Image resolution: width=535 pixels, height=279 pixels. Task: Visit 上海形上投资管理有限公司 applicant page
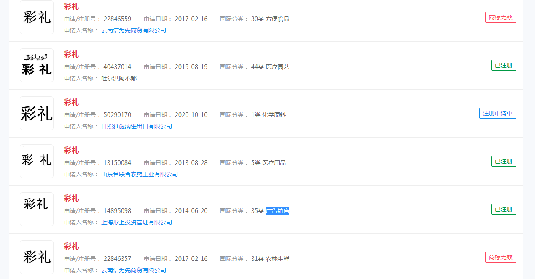pos(137,222)
